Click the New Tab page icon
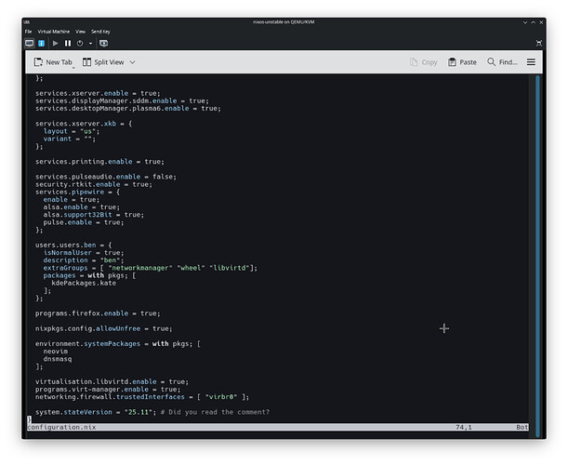The height and width of the screenshot is (465, 568). click(x=38, y=62)
